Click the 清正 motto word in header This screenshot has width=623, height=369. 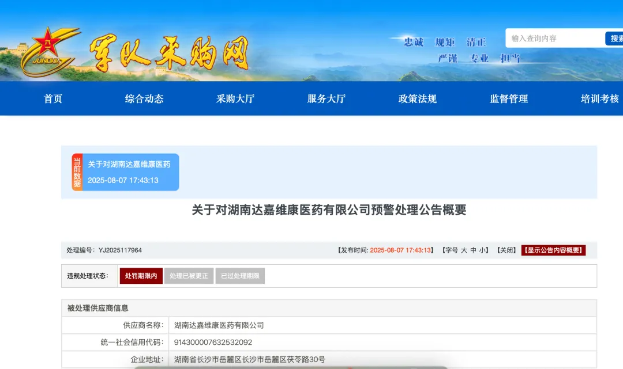476,42
